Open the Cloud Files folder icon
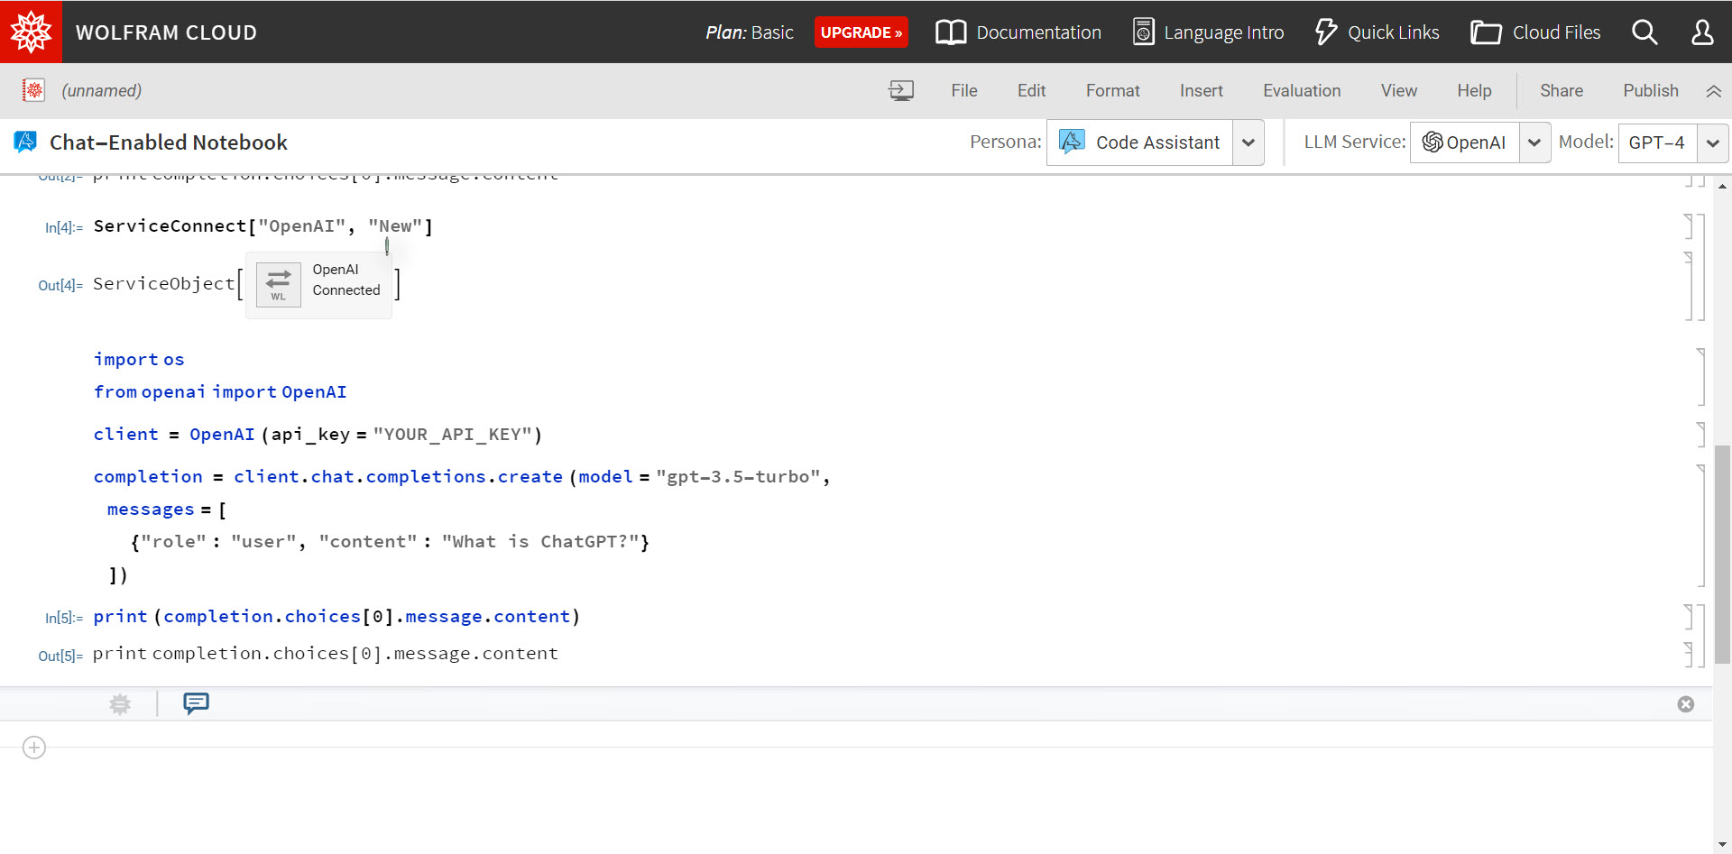The width and height of the screenshot is (1732, 854). (1486, 32)
